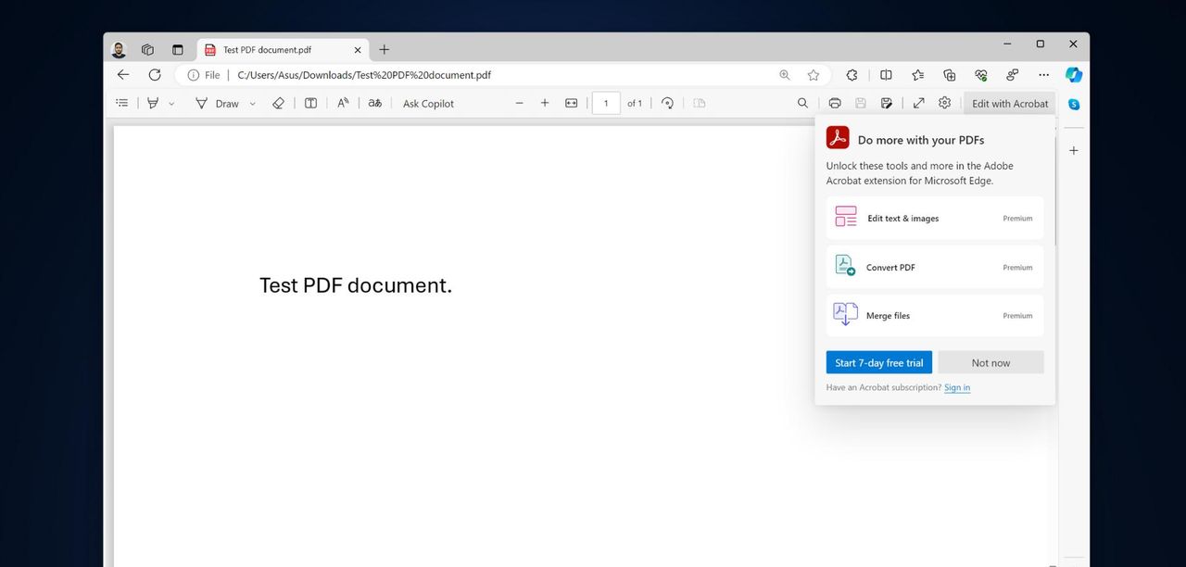This screenshot has width=1186, height=567.
Task: Choose the Add text tool
Action: [310, 103]
